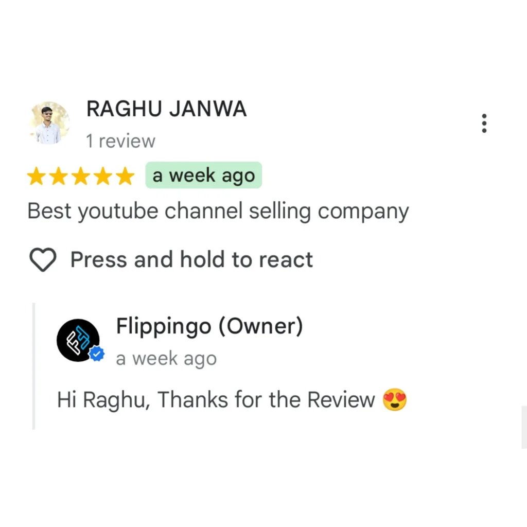Tap the heart react icon
Image resolution: width=527 pixels, height=527 pixels.
click(43, 259)
